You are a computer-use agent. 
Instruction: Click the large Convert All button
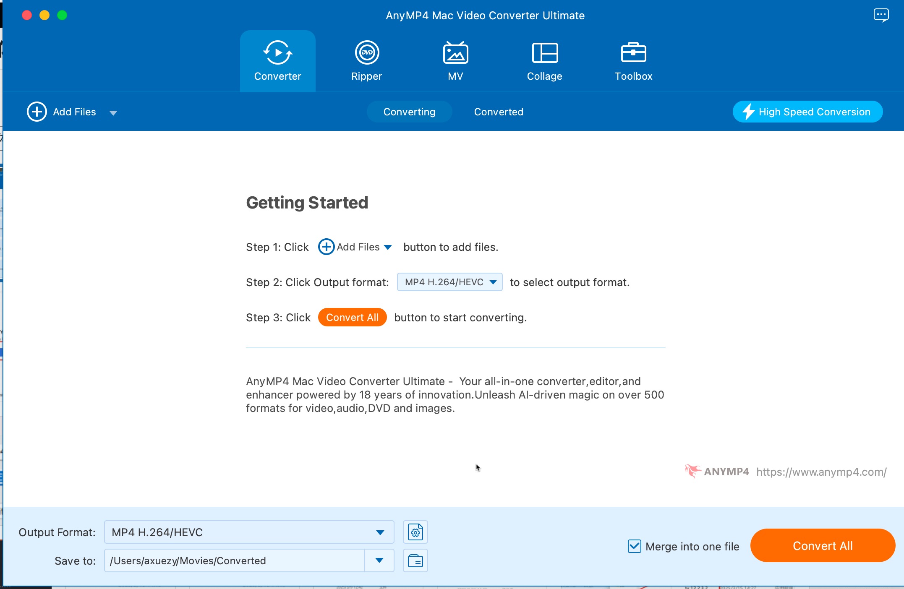(x=823, y=545)
